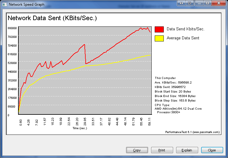Image resolution: width=228 pixels, height=158 pixels.
Task: Click the title bar icon beside arrows
Action: 189,3
